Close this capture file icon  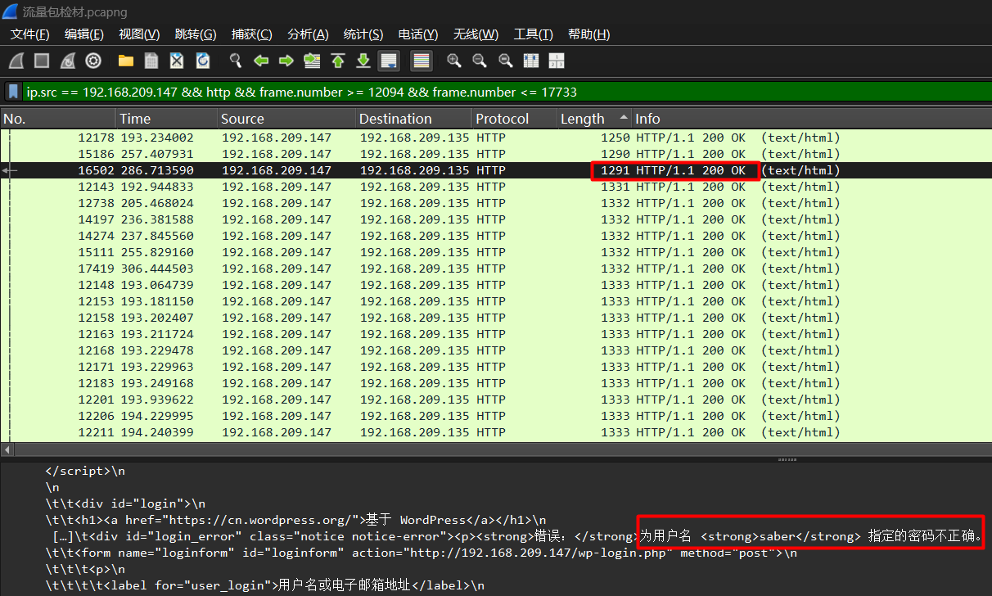point(177,61)
